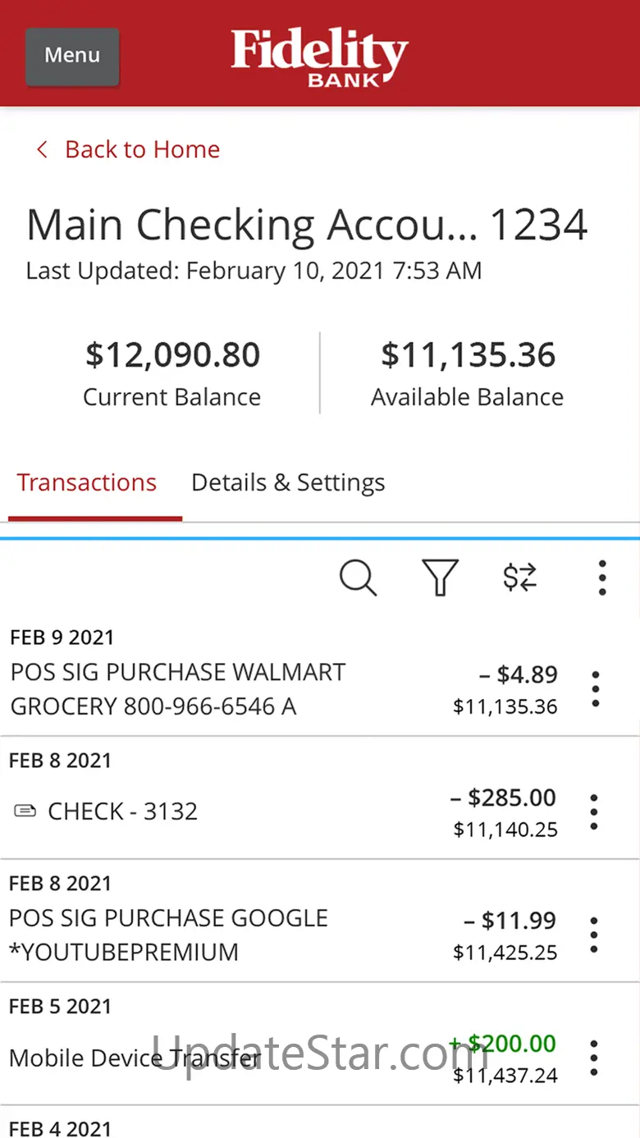Switch to the Transactions tab
The height and width of the screenshot is (1138, 640).
87,482
